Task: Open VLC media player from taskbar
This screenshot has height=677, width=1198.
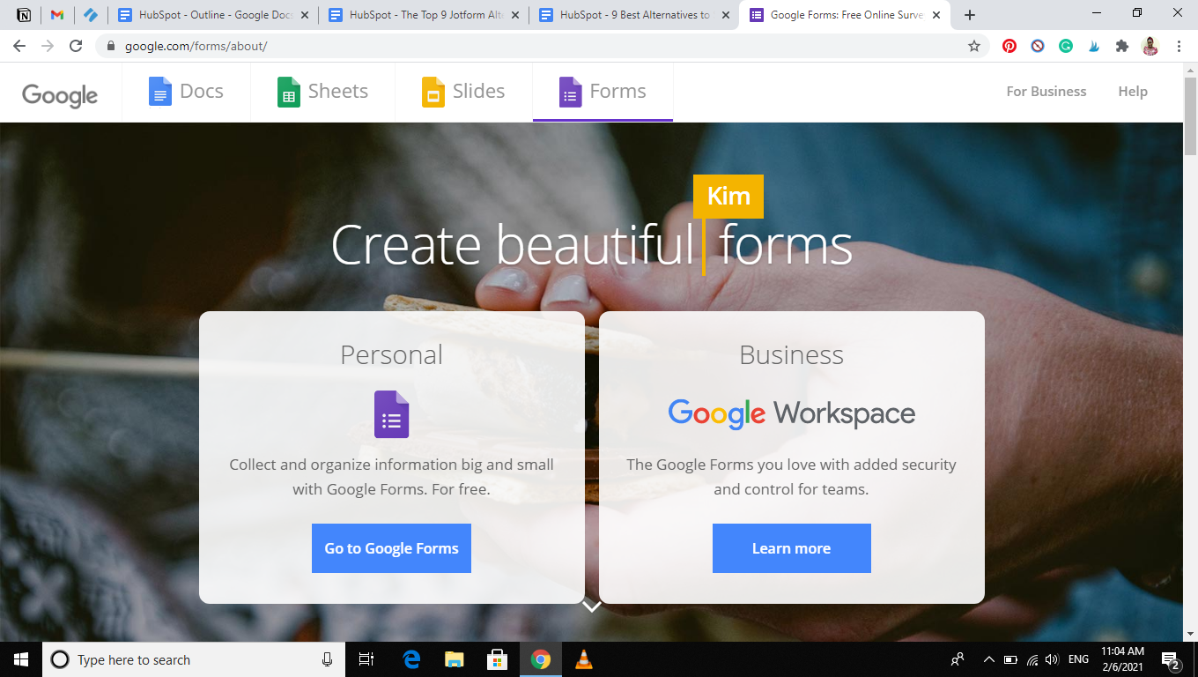Action: (583, 659)
